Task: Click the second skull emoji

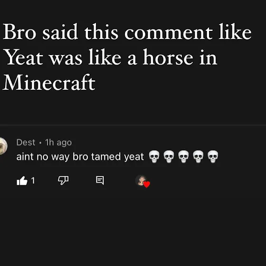Action: click(x=169, y=156)
